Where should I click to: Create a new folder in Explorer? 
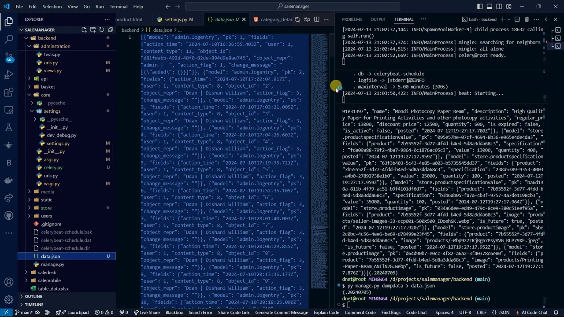click(93, 29)
